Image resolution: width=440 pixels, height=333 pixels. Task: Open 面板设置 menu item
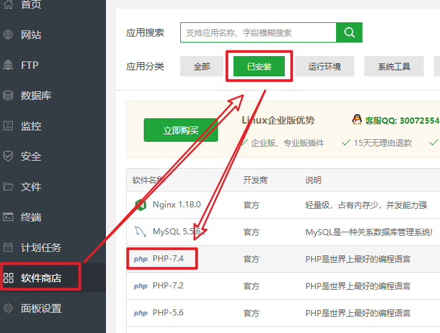[x=41, y=308]
